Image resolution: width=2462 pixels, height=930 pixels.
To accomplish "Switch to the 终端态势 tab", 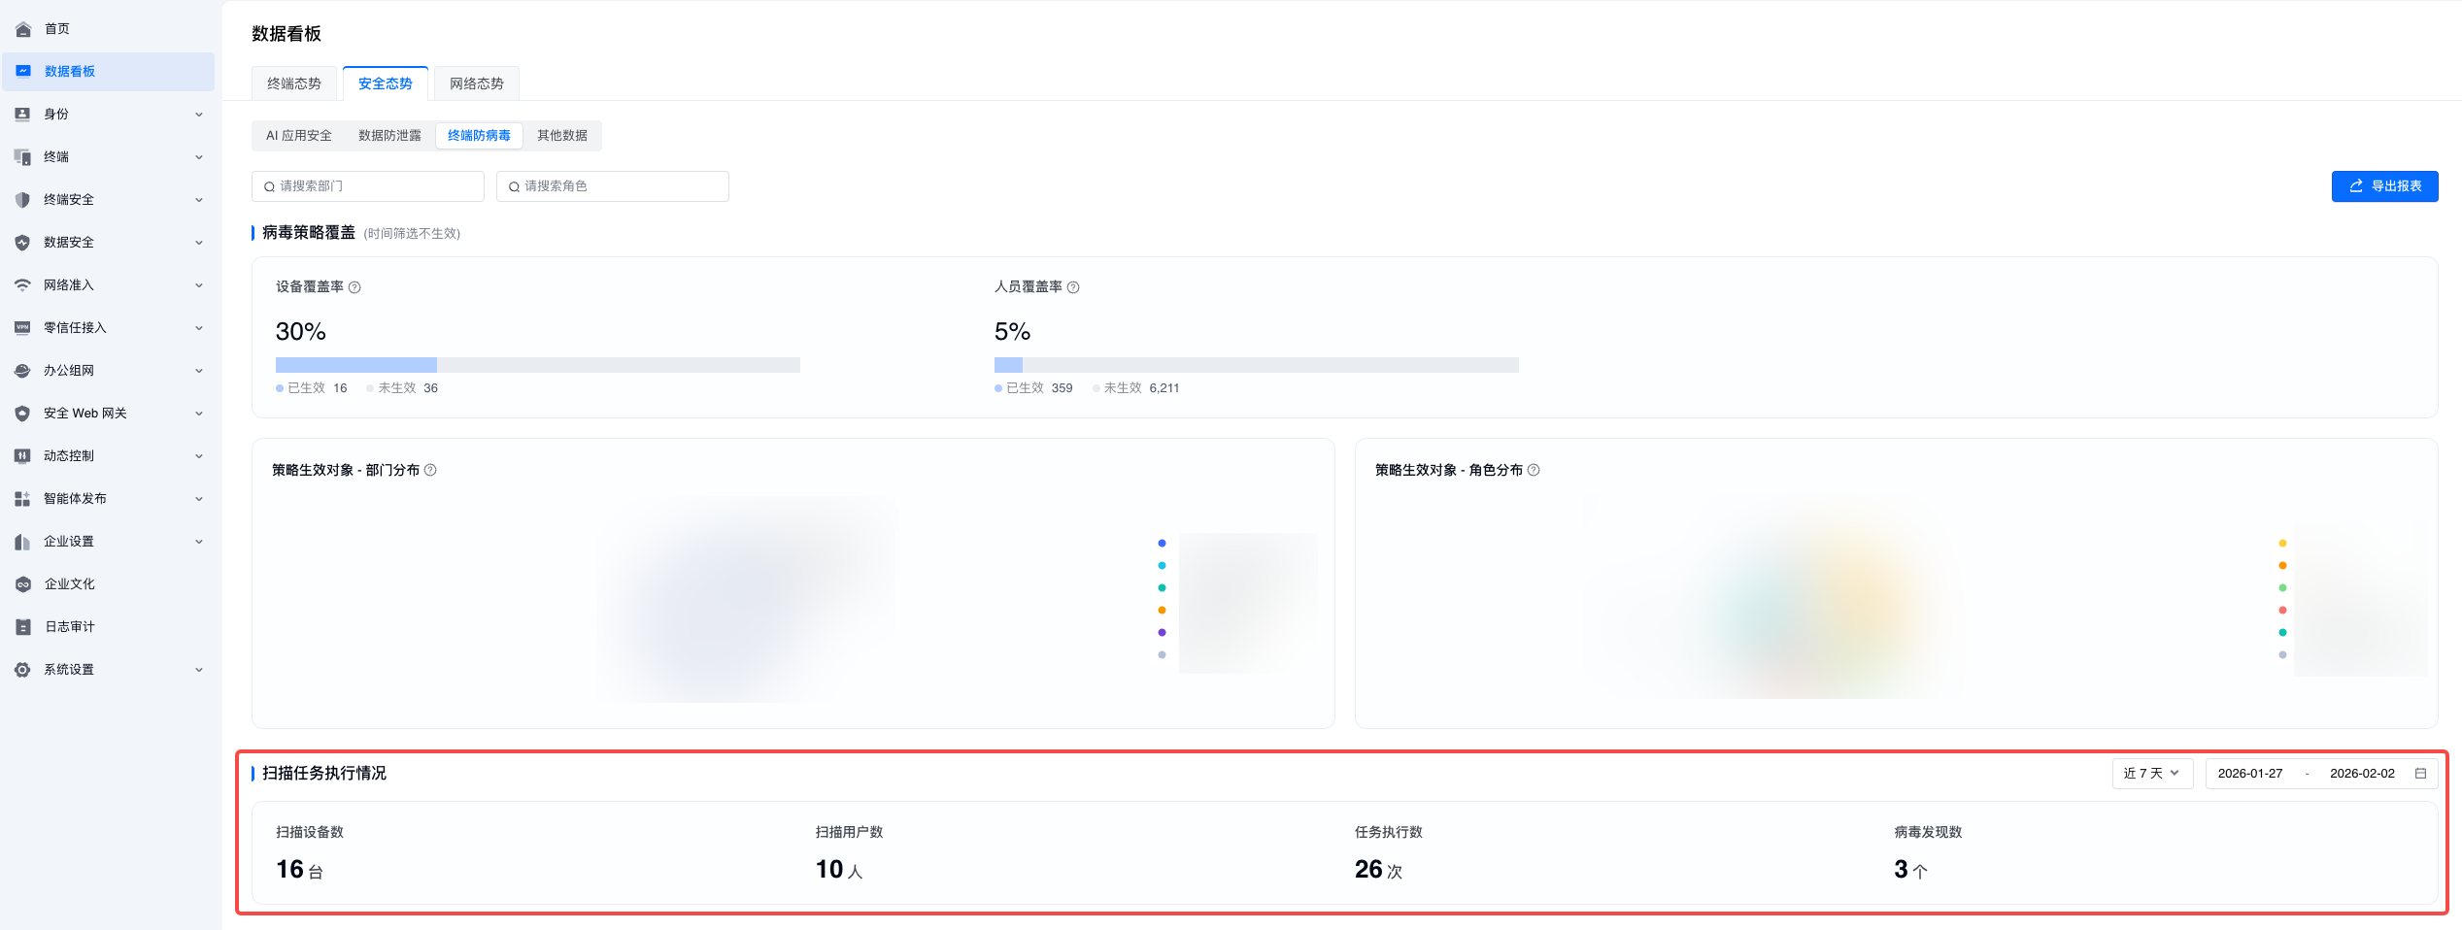I will pos(294,83).
